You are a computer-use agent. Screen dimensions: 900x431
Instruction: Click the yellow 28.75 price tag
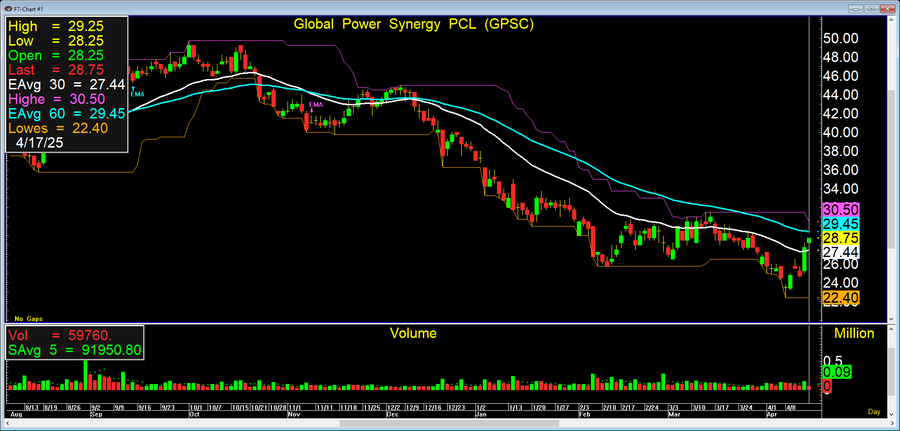tap(841, 238)
